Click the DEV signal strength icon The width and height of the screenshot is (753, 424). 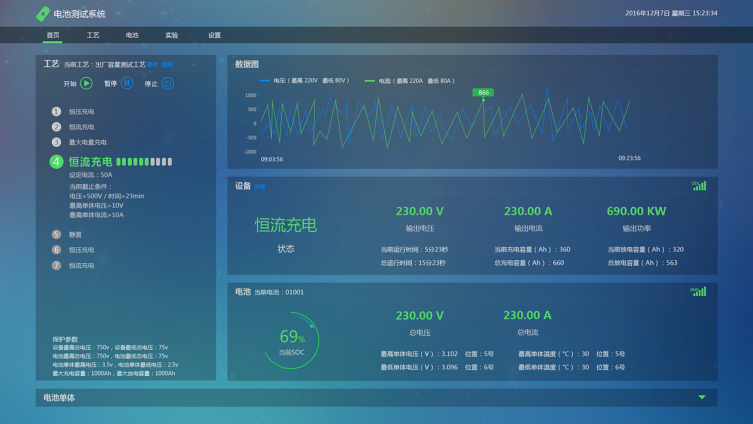click(699, 185)
